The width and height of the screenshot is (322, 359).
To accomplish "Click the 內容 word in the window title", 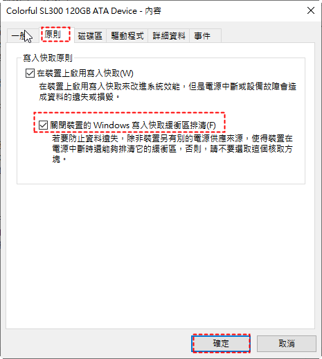I will click(153, 11).
